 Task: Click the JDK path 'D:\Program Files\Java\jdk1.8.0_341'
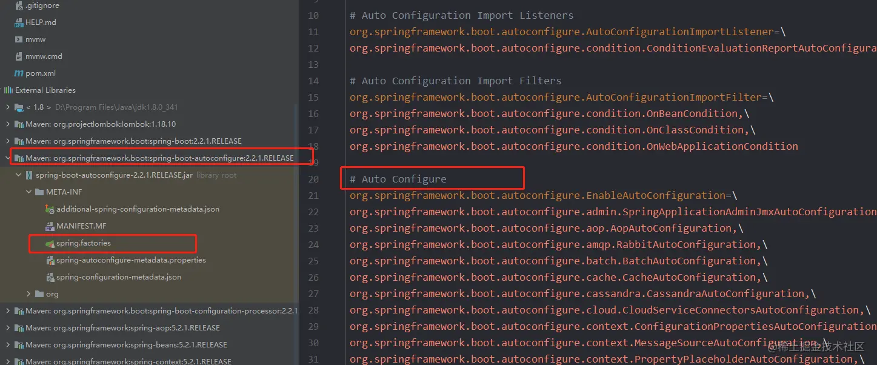click(116, 107)
